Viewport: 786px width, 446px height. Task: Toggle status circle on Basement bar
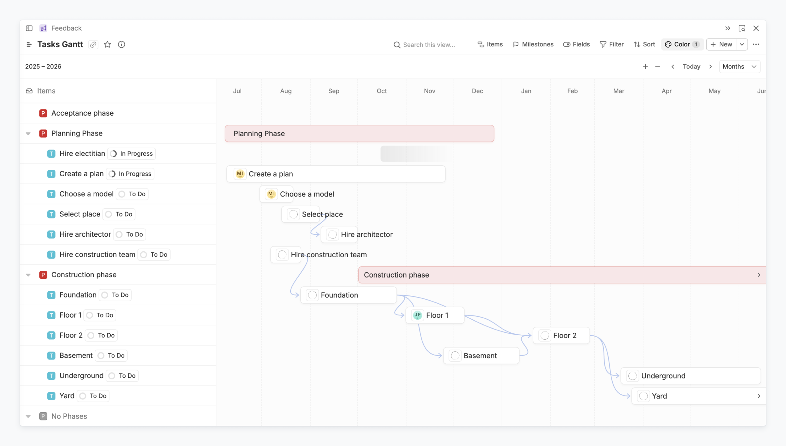(455, 356)
